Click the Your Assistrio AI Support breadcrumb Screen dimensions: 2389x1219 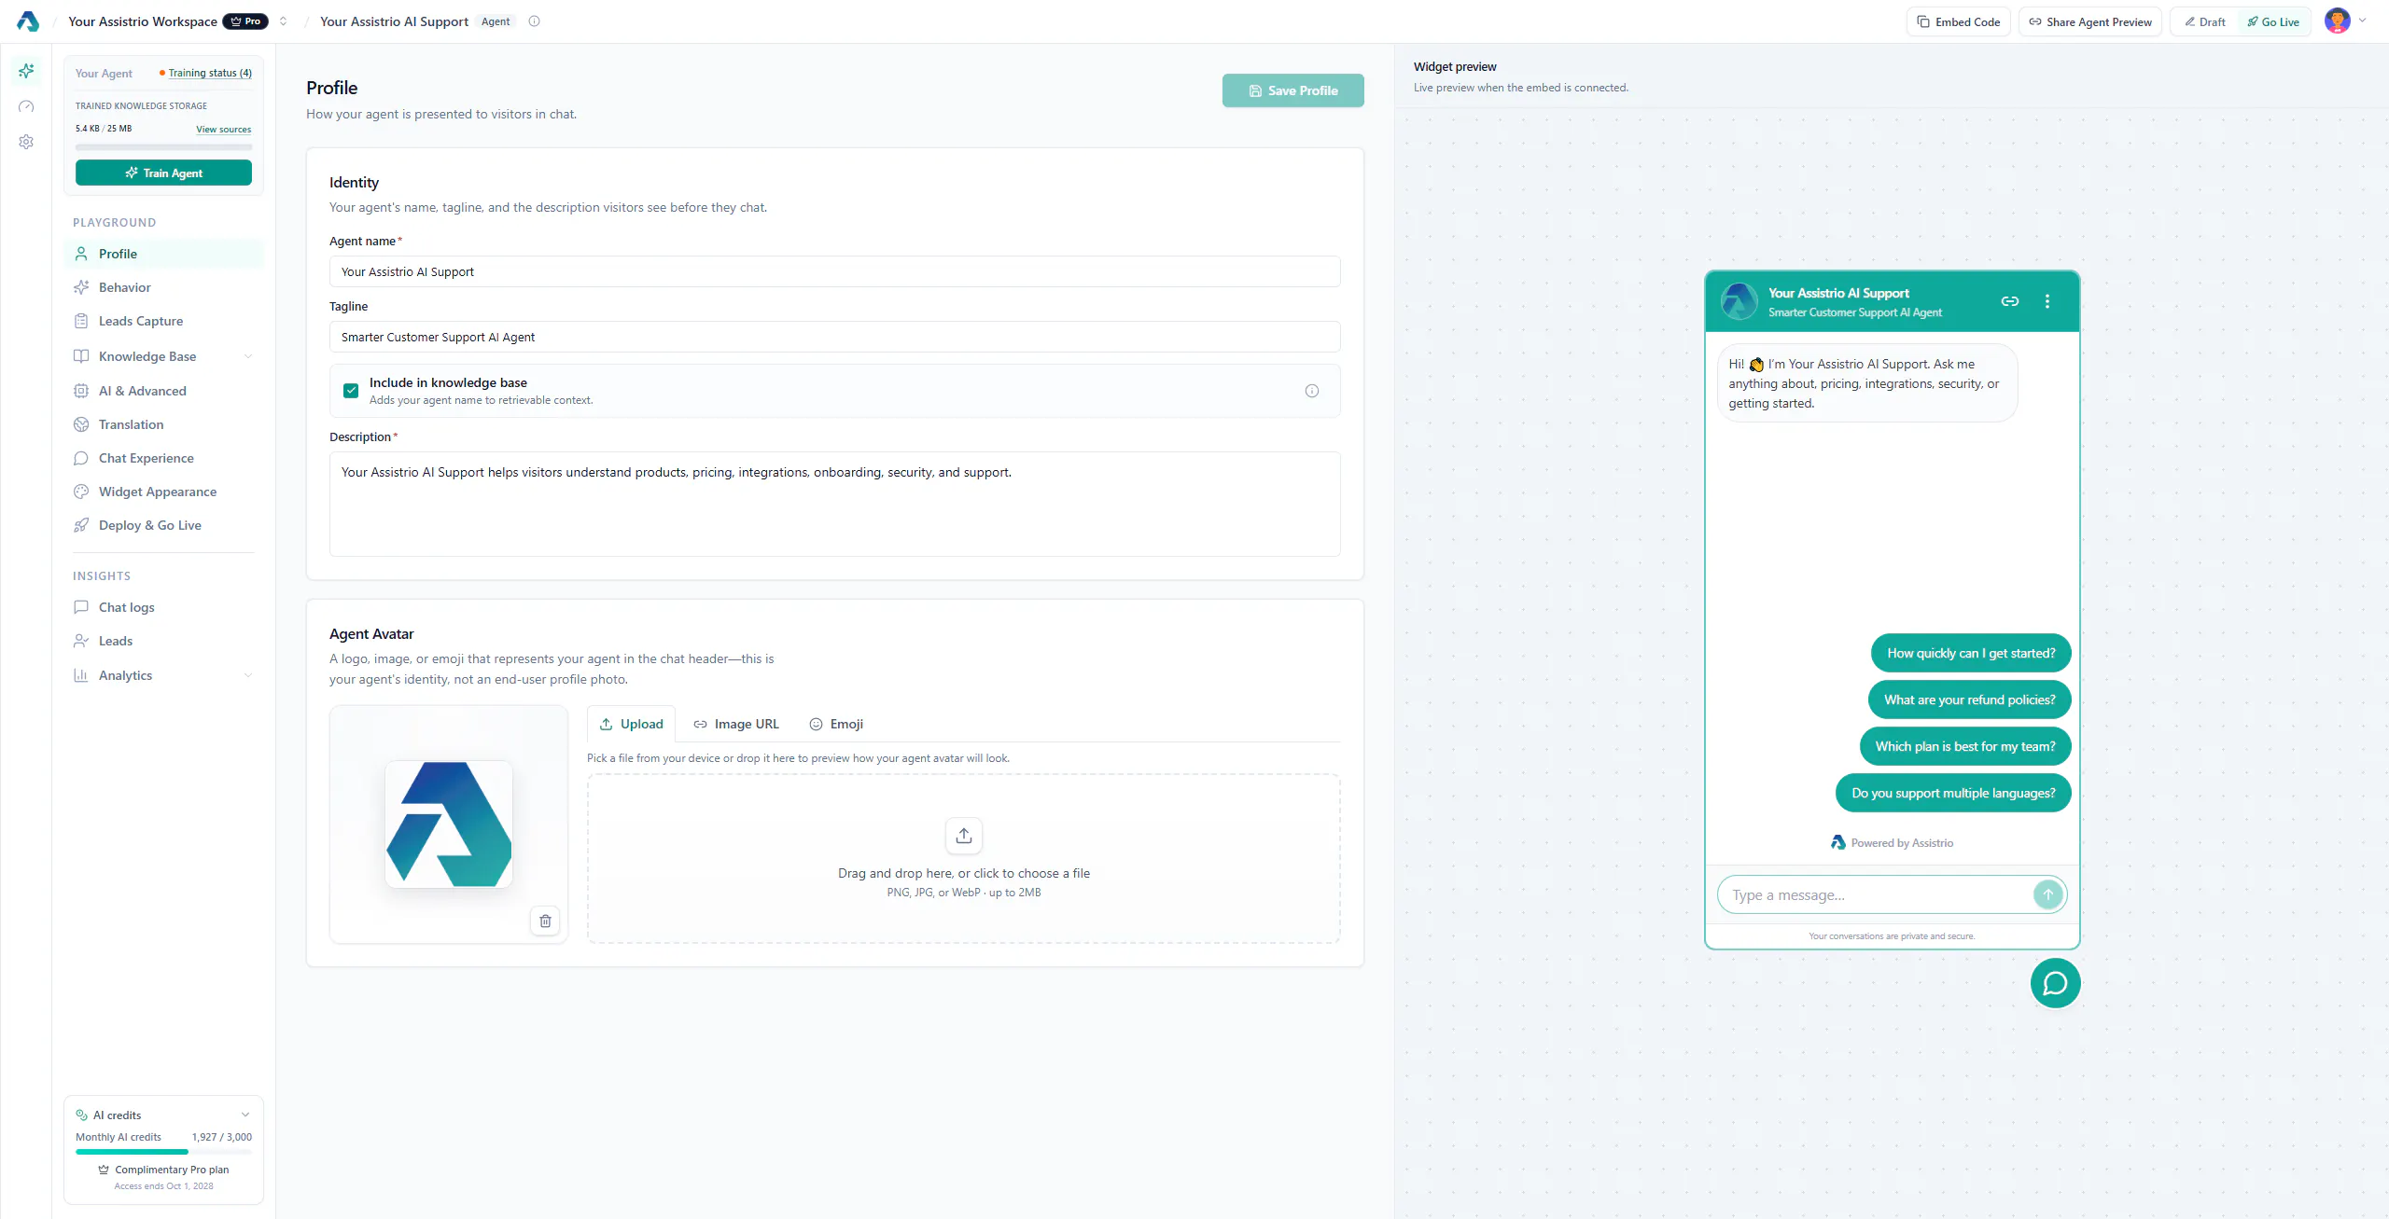click(x=394, y=21)
